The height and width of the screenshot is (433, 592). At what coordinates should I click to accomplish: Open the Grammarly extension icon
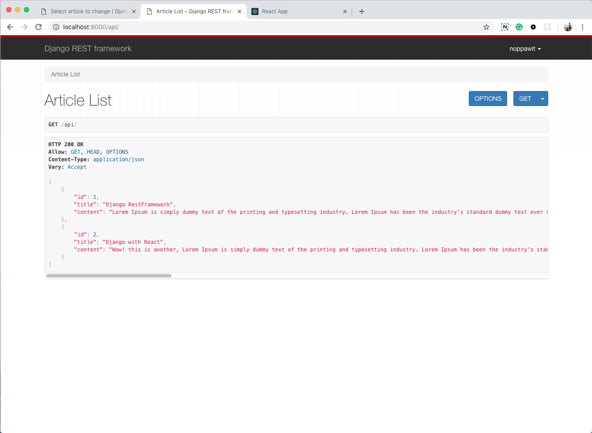coord(519,27)
